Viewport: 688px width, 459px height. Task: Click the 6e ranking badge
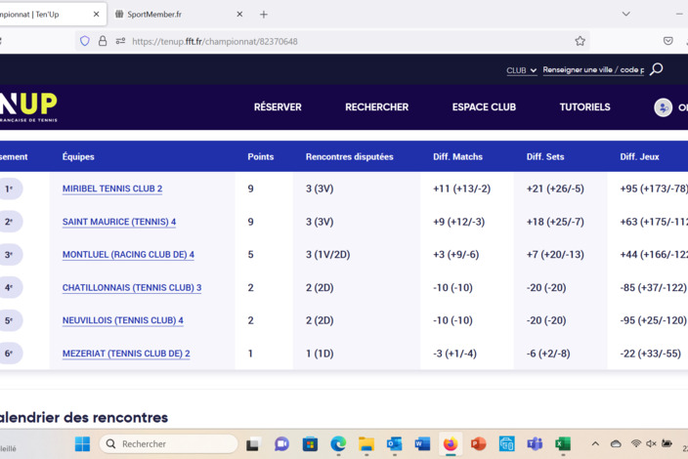coord(10,354)
